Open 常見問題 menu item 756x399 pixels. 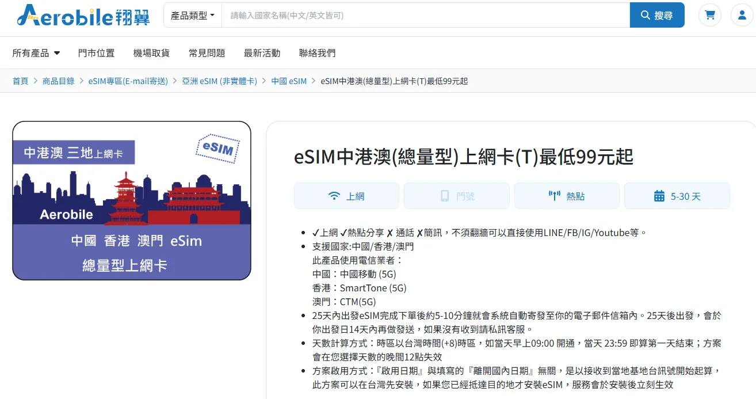coord(207,53)
